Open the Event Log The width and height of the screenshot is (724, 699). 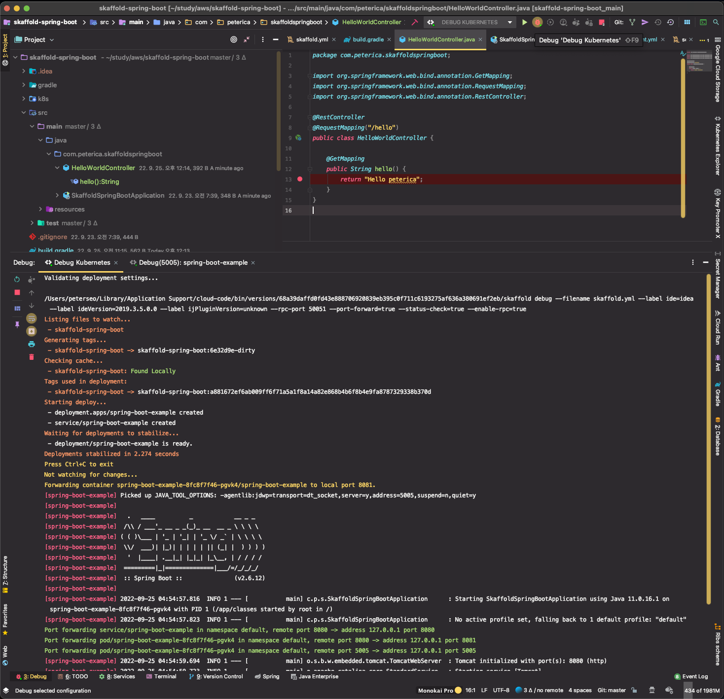tap(691, 676)
